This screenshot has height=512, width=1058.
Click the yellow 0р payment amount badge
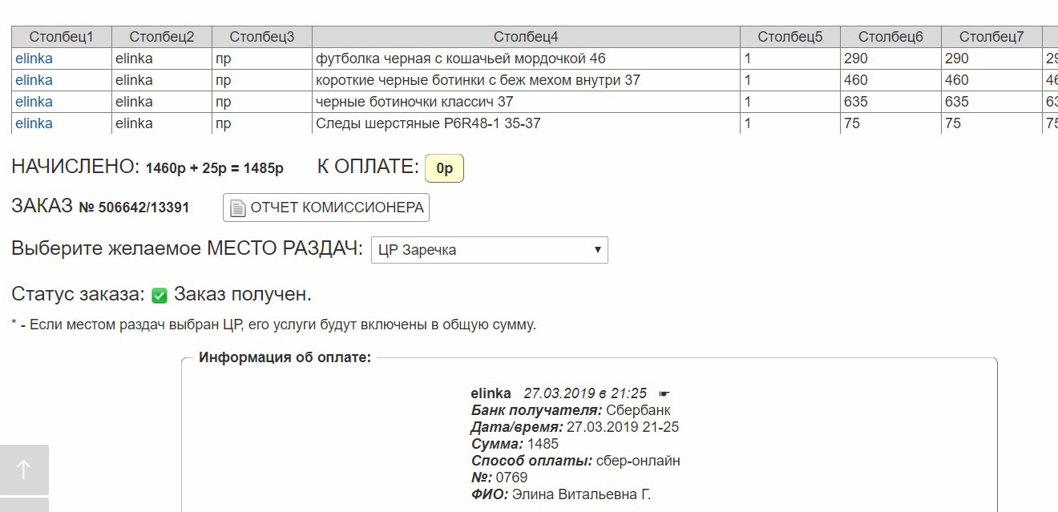tap(444, 168)
